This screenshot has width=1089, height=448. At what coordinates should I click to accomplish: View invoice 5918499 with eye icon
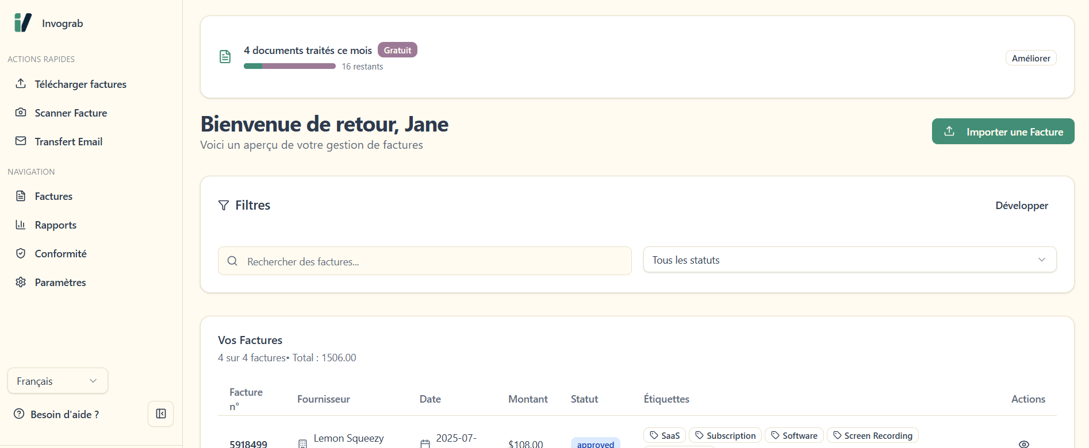tap(1024, 444)
